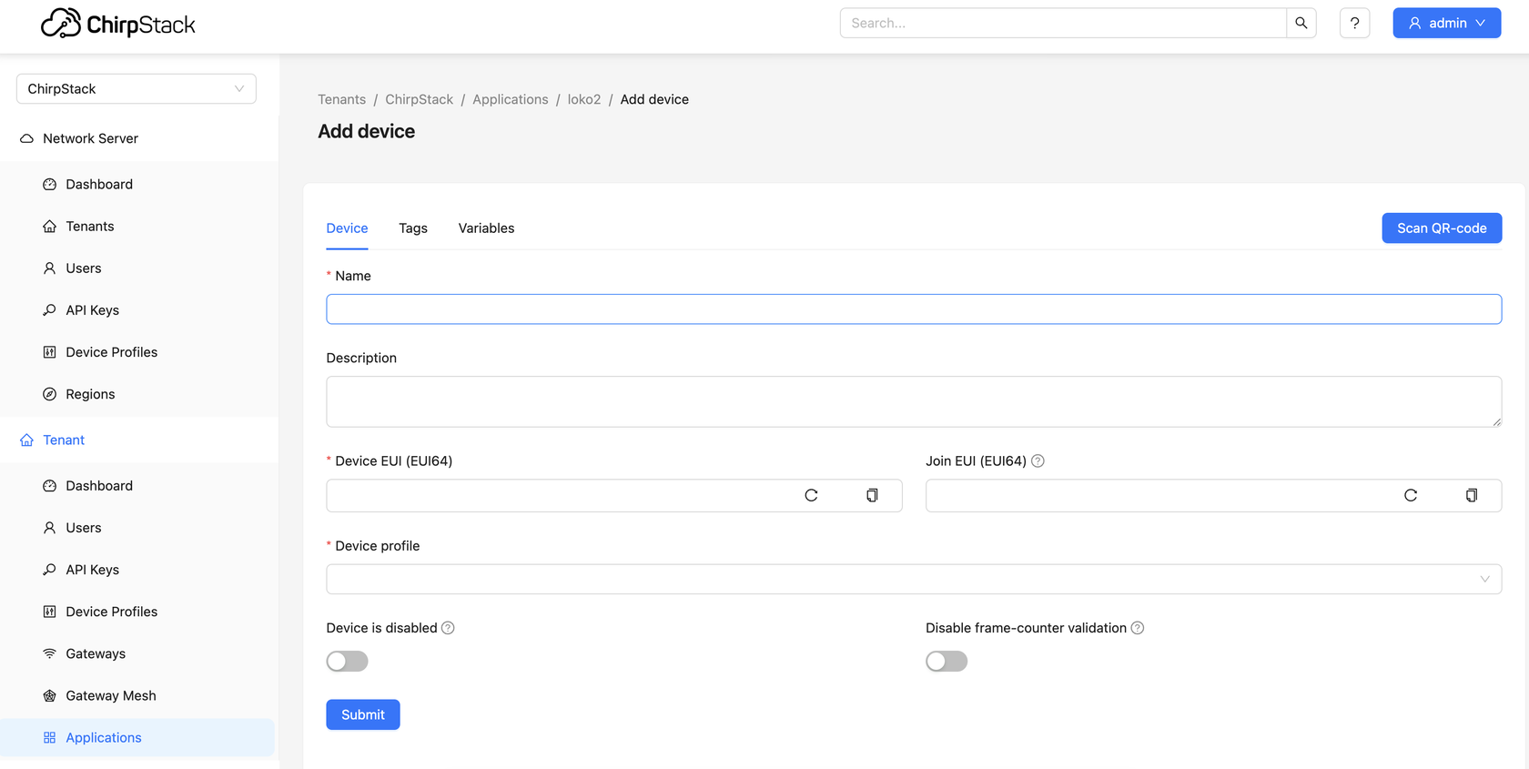This screenshot has width=1529, height=769.
Task: Click the ChirpStack logo
Action: (118, 24)
